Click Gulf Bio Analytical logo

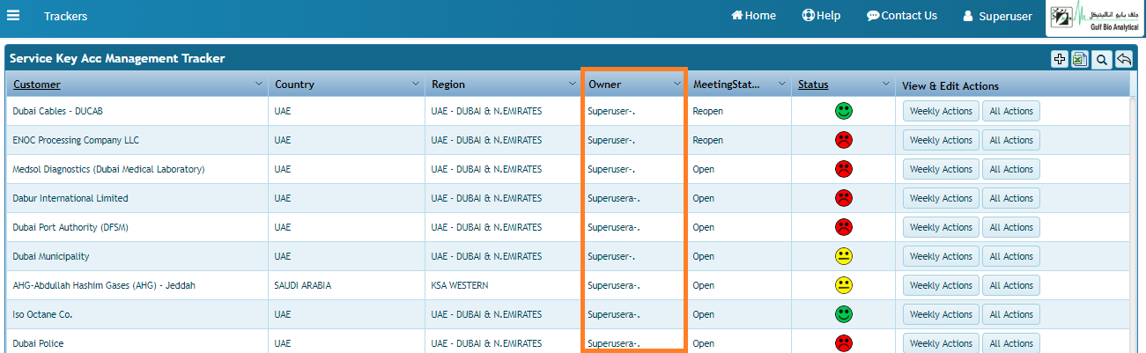[x=1094, y=18]
